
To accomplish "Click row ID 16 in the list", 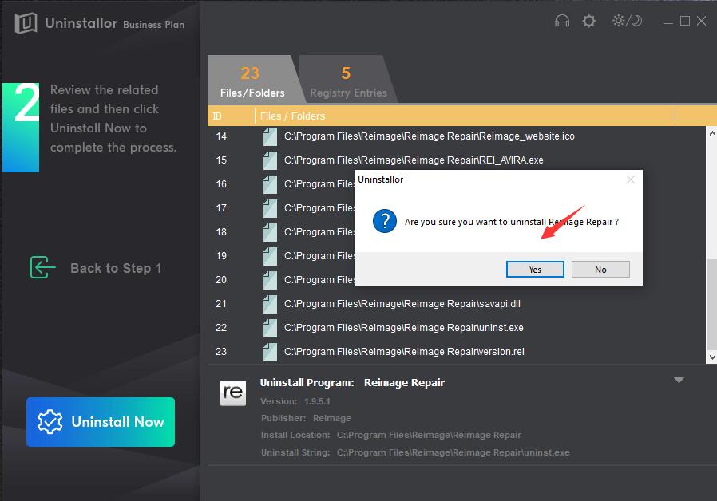I will (221, 184).
